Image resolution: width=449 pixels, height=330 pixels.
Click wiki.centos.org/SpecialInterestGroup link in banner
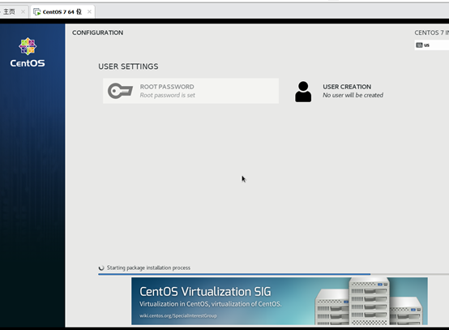point(178,315)
